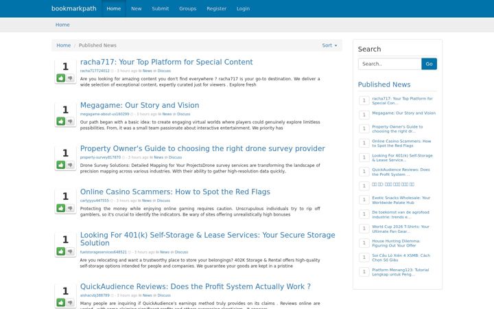
Task: Click News category under Online Casino post
Action: (147, 201)
